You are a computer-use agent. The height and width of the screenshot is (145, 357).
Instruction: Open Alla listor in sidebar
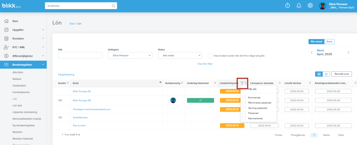click(x=18, y=72)
